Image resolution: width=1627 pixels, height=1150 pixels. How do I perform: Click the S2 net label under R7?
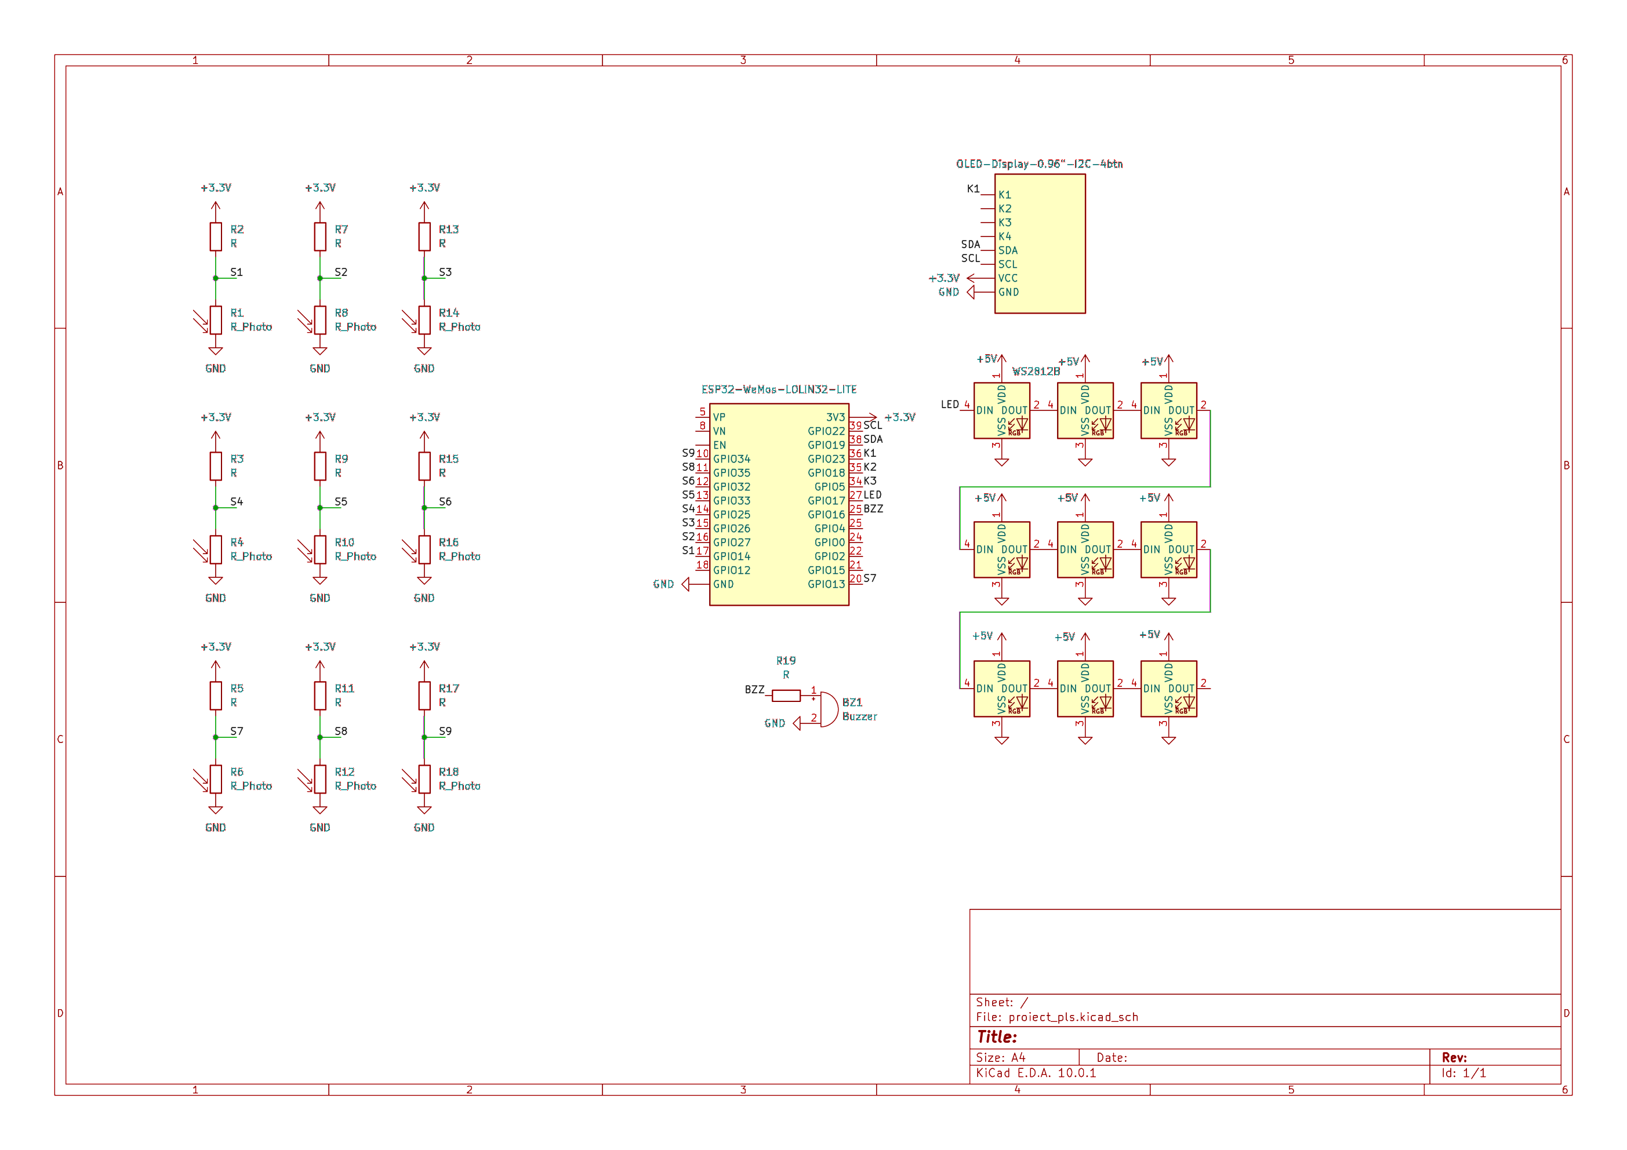tap(341, 272)
